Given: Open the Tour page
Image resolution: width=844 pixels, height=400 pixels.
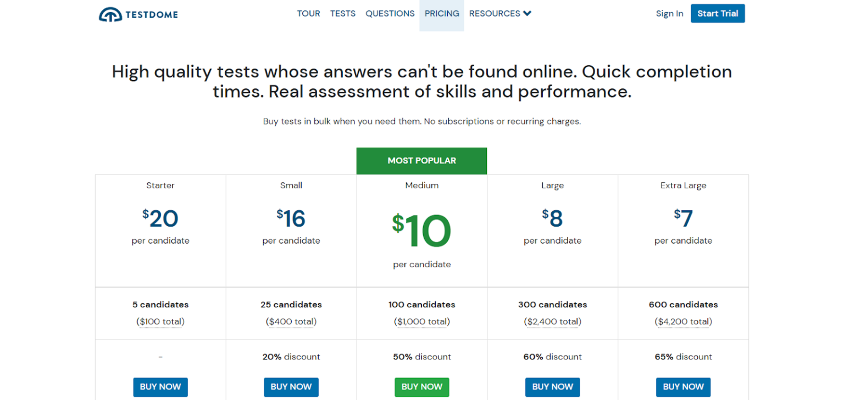Looking at the screenshot, I should coord(308,13).
